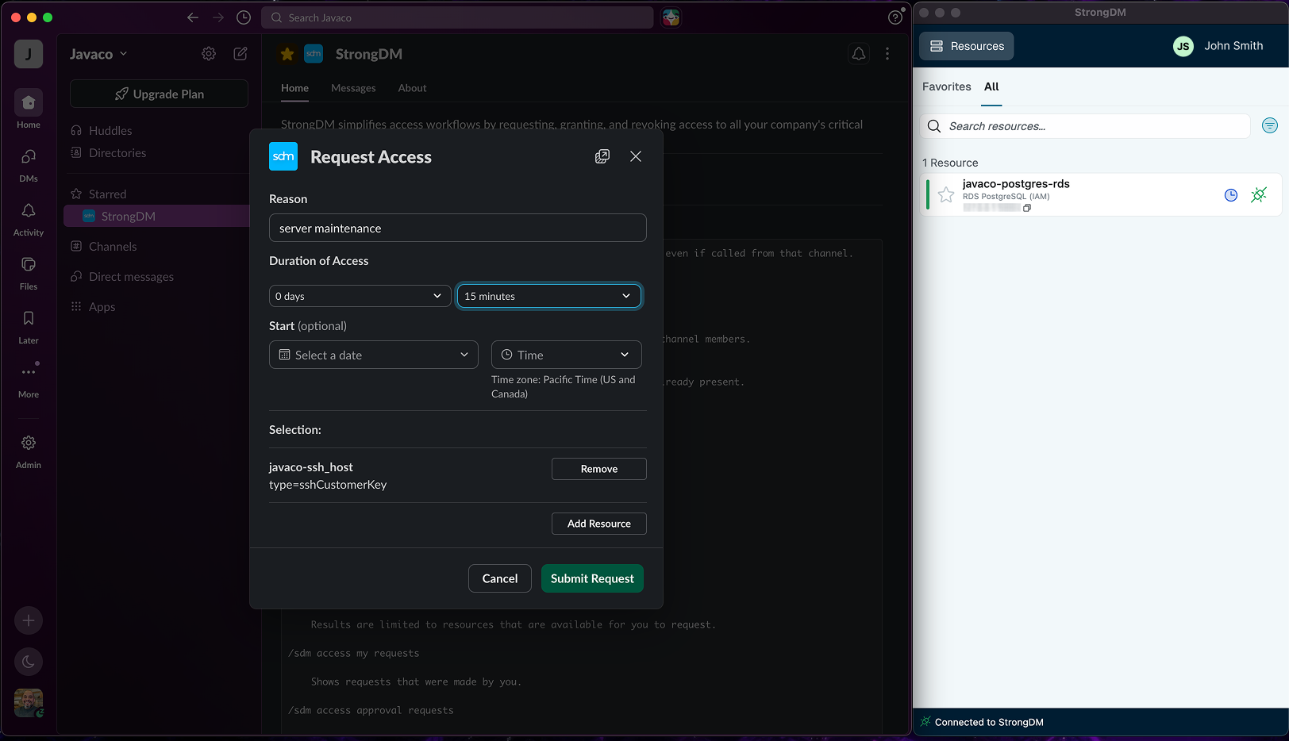Edit the Reason text field
Viewport: 1289px width, 741px height.
click(x=458, y=228)
